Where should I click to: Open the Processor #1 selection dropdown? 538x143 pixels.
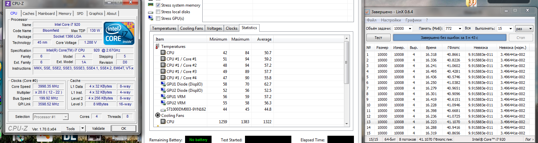[x=66, y=117]
